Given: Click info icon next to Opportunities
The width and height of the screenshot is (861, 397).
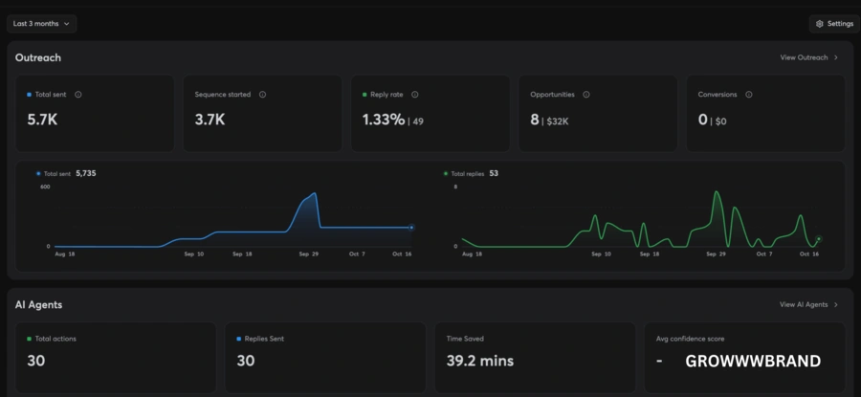Looking at the screenshot, I should coord(585,95).
